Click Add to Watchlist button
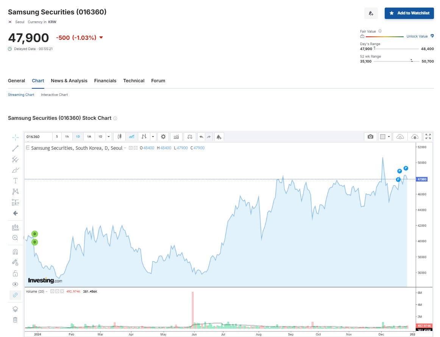This screenshot has height=337, width=440. [409, 13]
